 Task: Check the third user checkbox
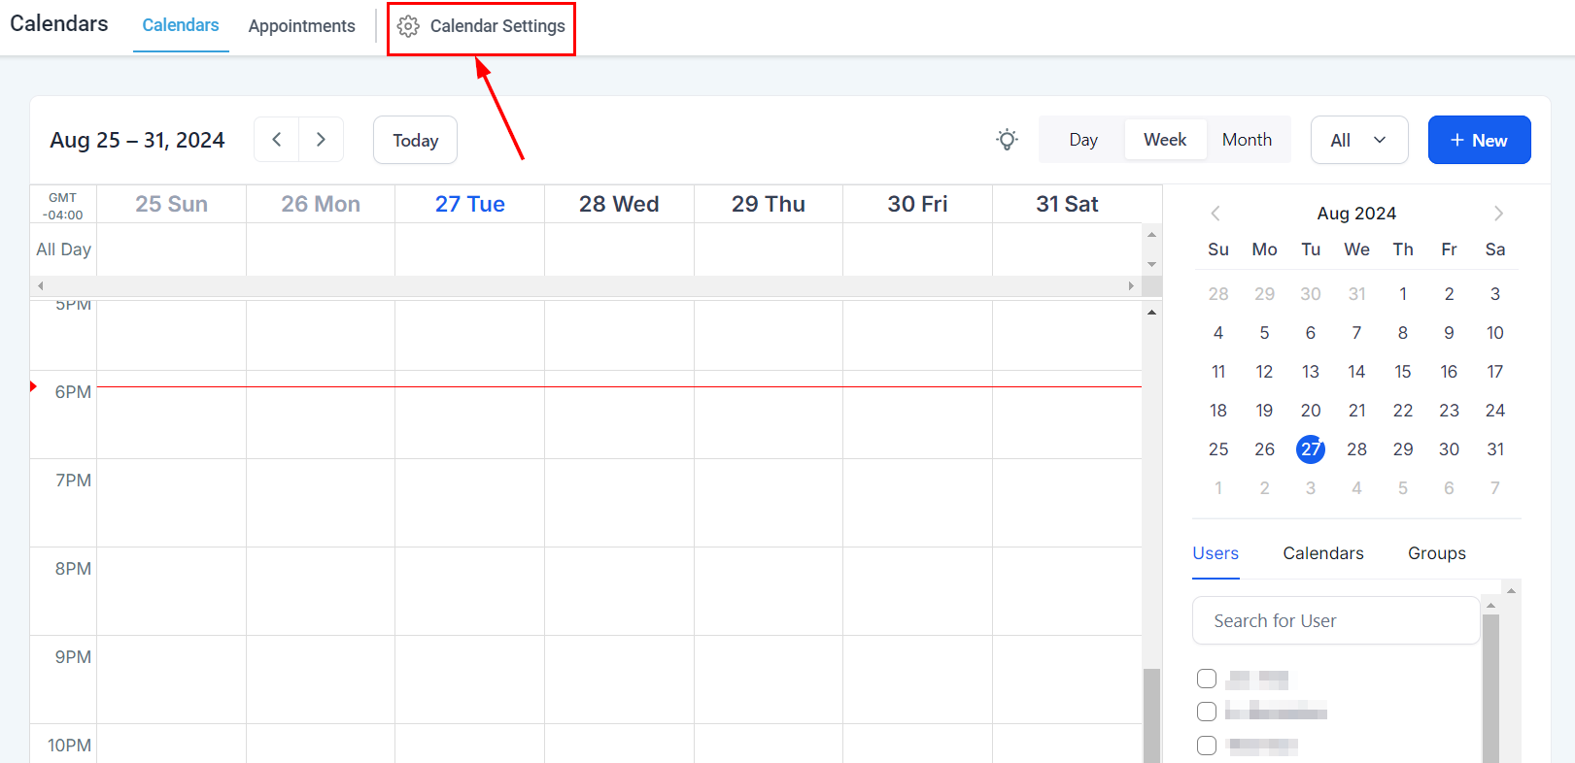point(1207,746)
